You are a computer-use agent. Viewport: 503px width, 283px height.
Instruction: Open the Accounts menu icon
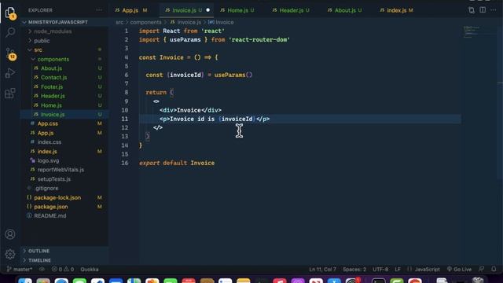point(10,234)
